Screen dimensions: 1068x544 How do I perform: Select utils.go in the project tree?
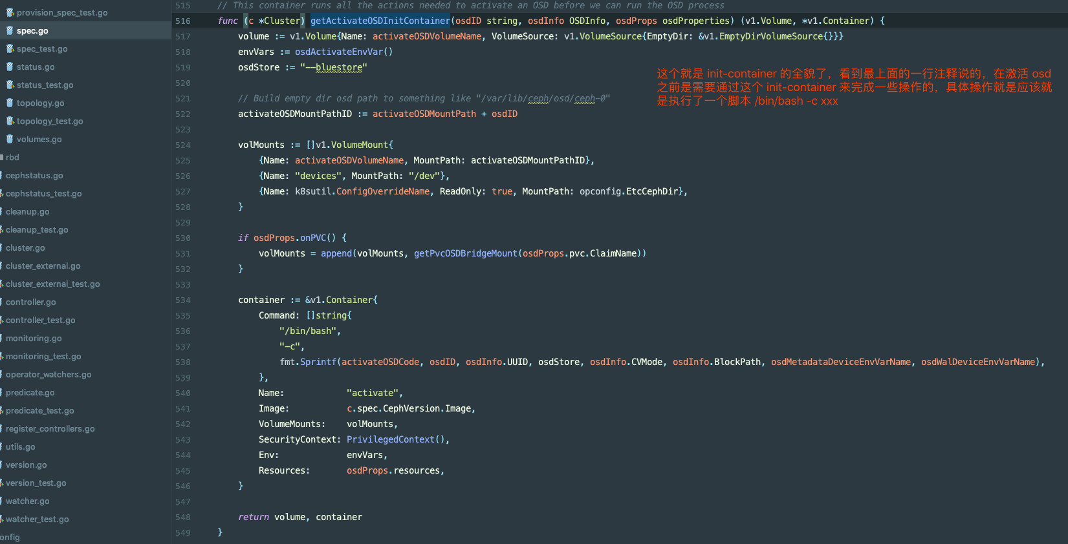pyautogui.click(x=21, y=446)
